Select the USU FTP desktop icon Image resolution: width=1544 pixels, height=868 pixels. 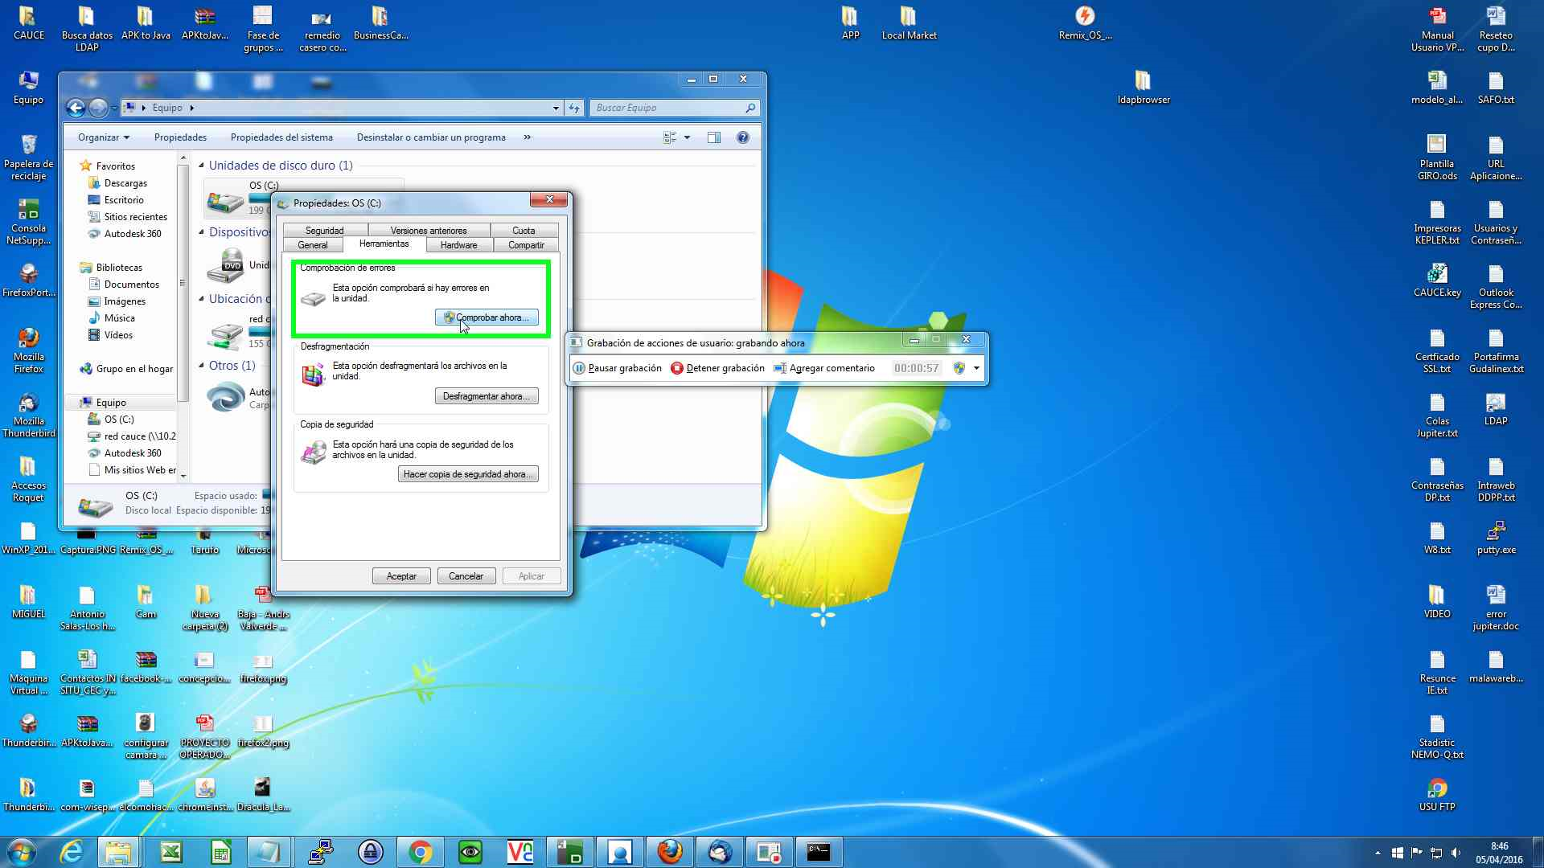click(1437, 795)
